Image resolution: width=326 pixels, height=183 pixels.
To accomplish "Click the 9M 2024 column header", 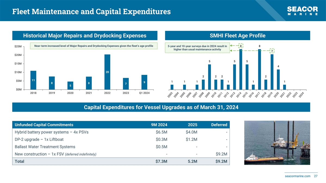I will (x=159, y=125).
